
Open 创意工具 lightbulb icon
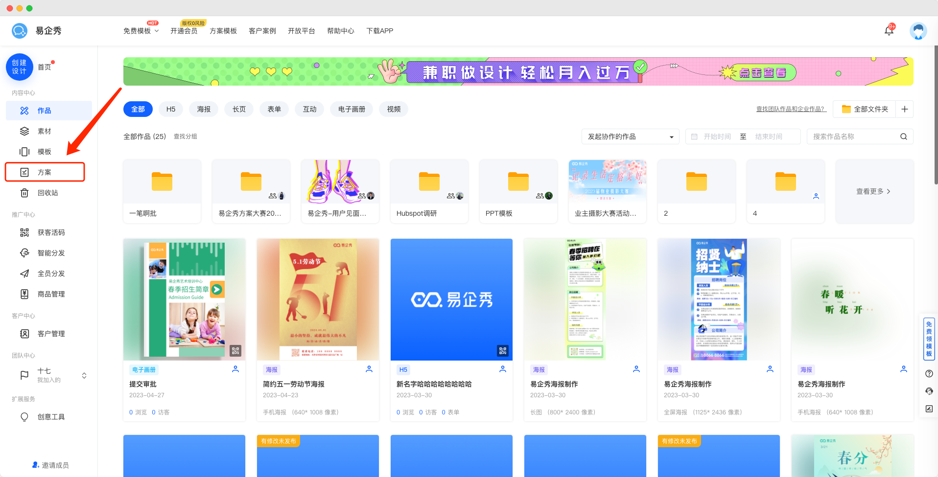pos(24,417)
